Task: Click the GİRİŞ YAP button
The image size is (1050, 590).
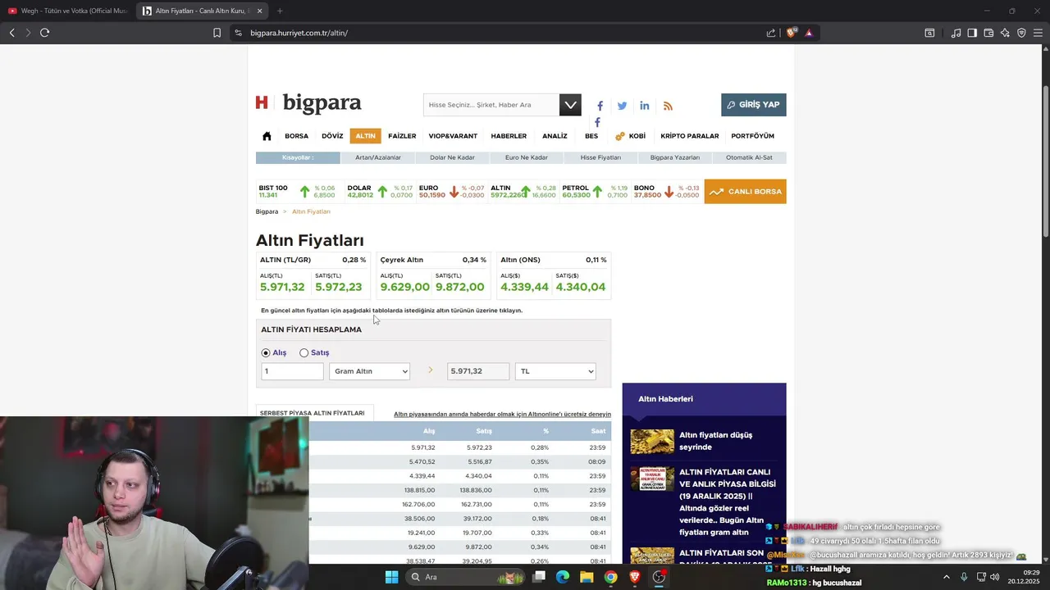Action: pos(753,105)
